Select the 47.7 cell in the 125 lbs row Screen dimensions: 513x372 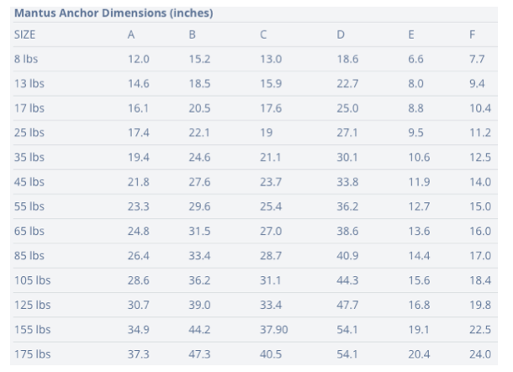[x=347, y=305]
